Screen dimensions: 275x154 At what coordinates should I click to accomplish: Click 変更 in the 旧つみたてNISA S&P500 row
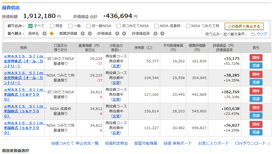pos(116,99)
